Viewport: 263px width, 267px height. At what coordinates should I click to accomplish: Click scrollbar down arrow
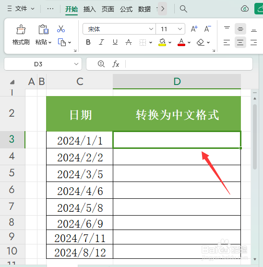pyautogui.click(x=255, y=259)
